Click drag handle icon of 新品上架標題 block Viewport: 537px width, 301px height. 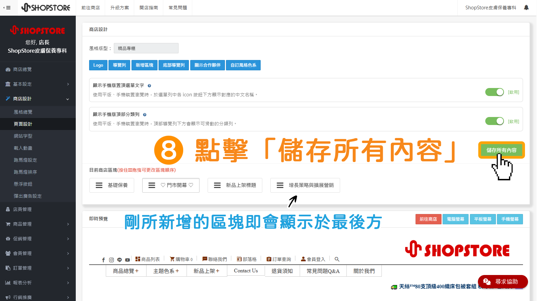(x=217, y=185)
